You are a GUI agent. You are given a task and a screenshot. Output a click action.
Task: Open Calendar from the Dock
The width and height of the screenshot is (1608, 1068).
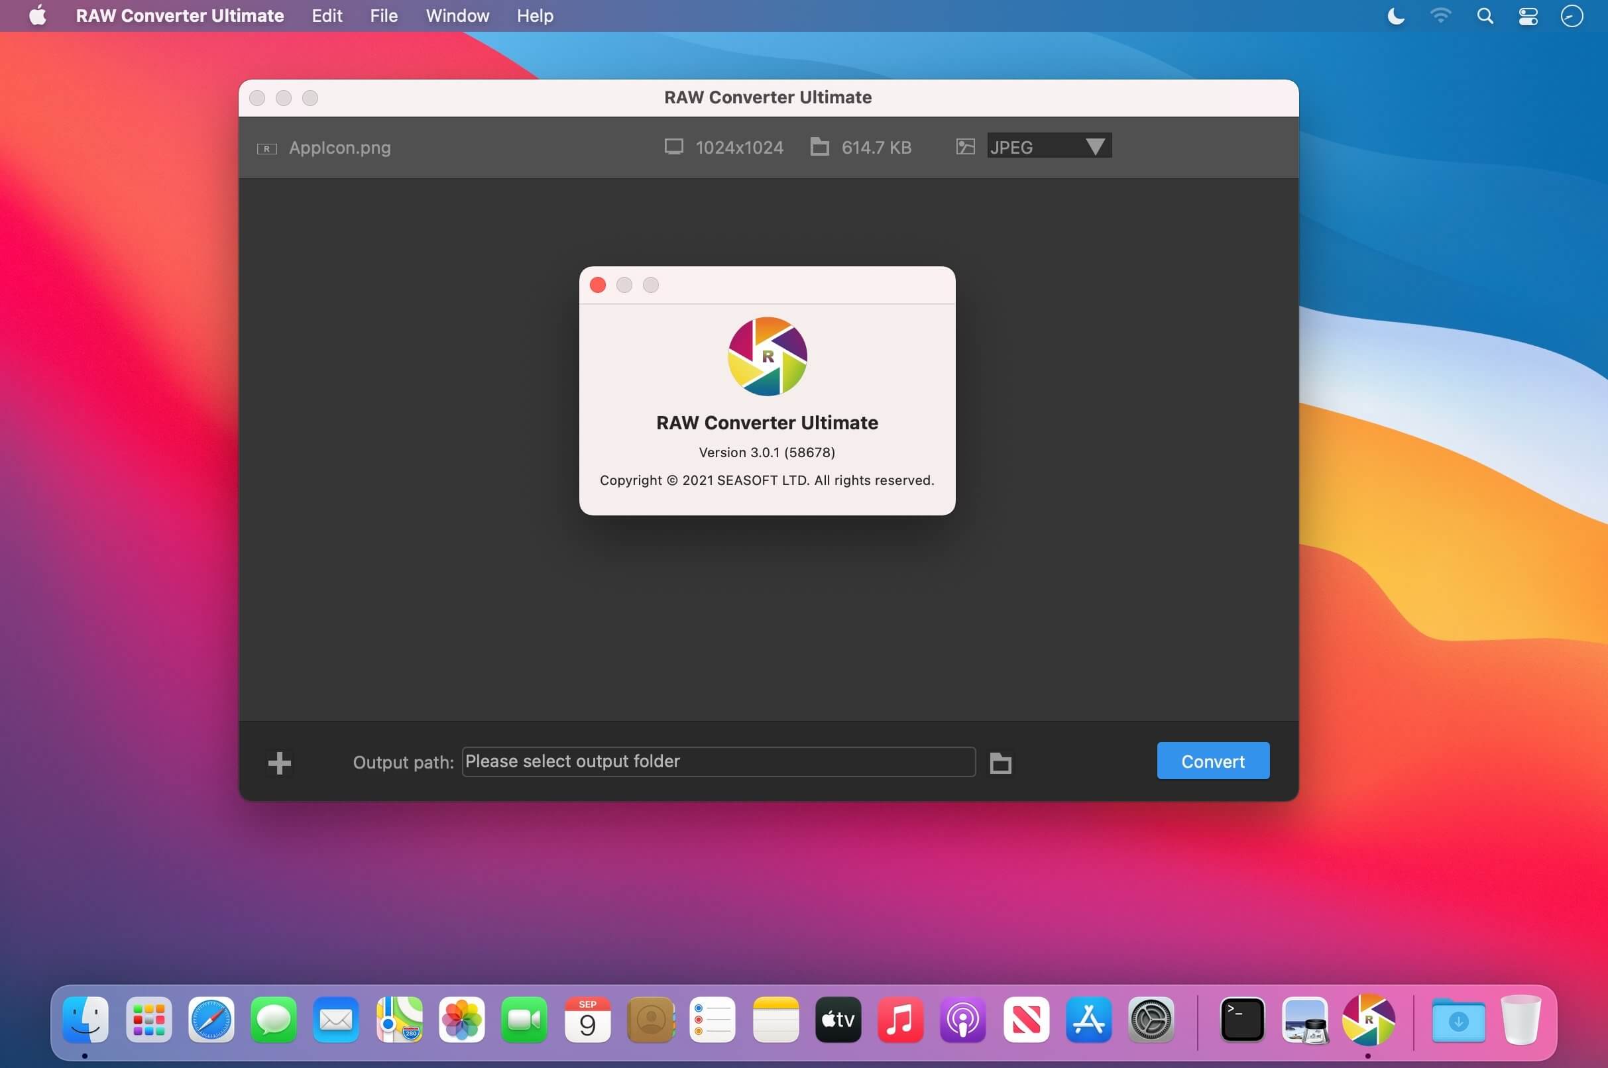point(587,1020)
